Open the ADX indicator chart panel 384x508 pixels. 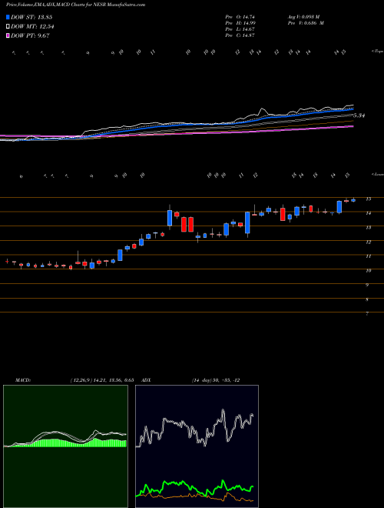(197, 446)
